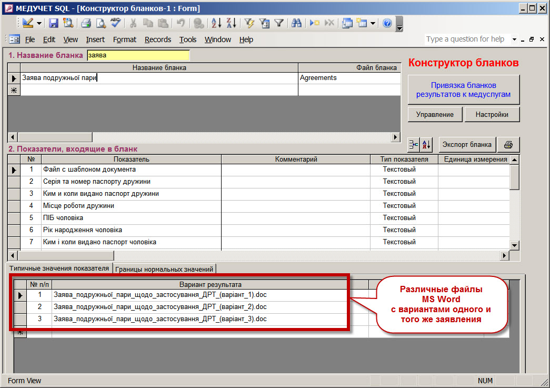The height and width of the screenshot is (388, 550).
Task: Click the yellow Название бланка search field
Action: [x=138, y=55]
